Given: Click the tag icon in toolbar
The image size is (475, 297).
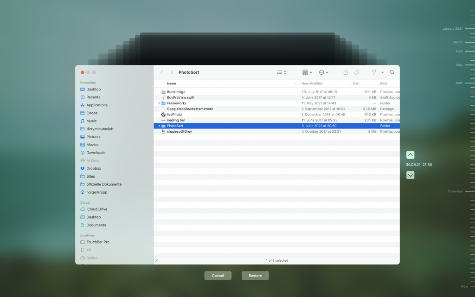Looking at the screenshot, I should coord(356,72).
